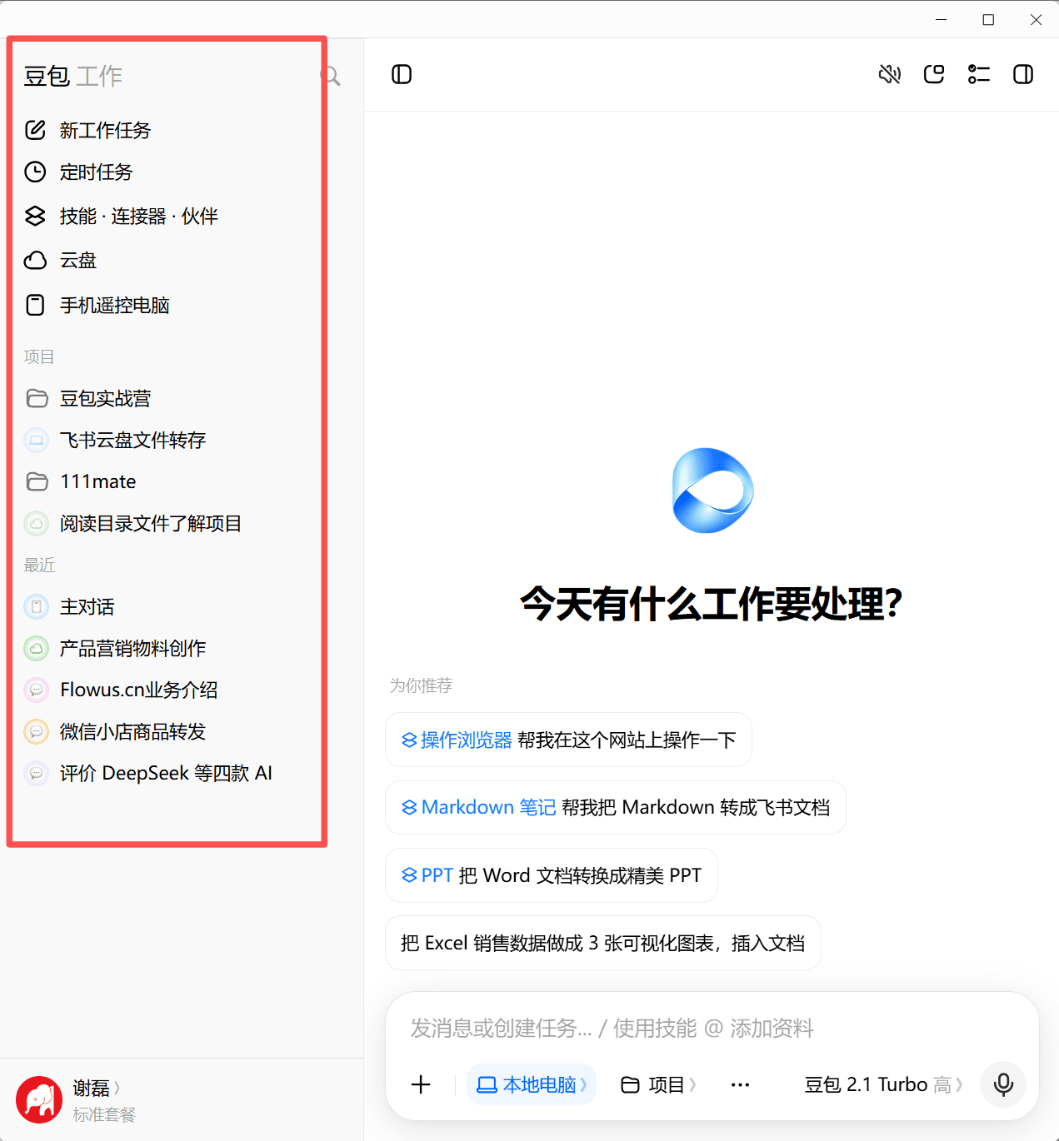
Task: Minimize the Doubao window
Action: pos(942,19)
